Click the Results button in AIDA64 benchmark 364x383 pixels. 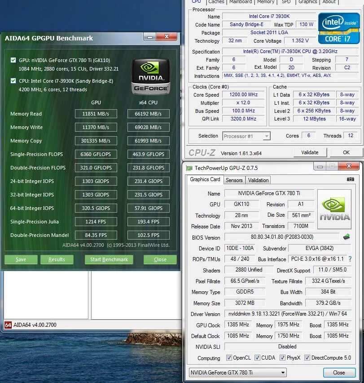tap(57, 259)
